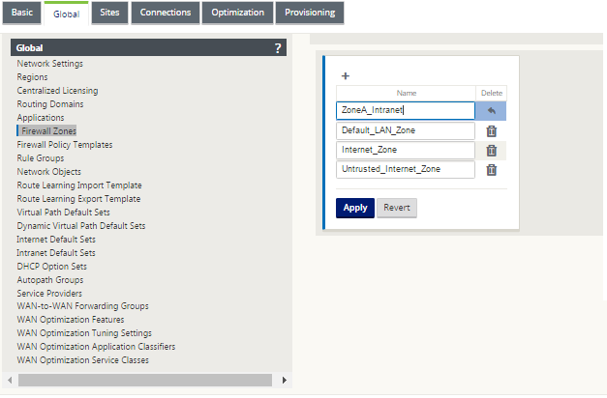This screenshot has width=607, height=398.
Task: Add a new firewall zone with plus icon
Action: coord(346,75)
